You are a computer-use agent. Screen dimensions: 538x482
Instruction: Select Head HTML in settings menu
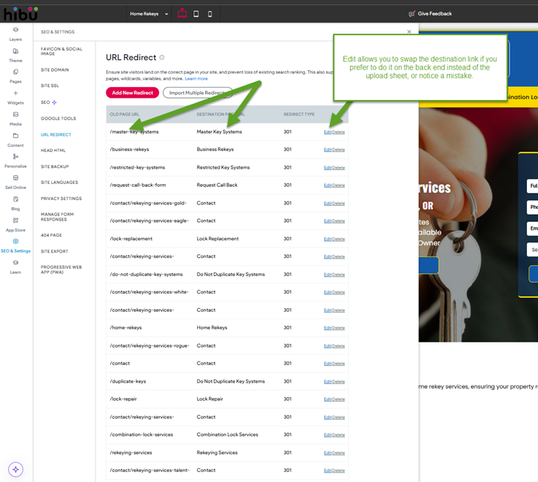53,150
